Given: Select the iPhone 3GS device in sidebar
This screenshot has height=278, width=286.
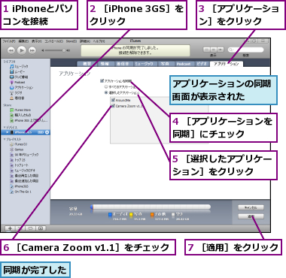Looking at the screenshot, I should tap(25, 132).
